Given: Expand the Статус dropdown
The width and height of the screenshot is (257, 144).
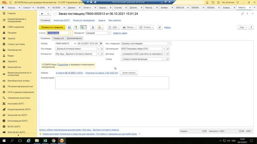Looking at the screenshot, I should tap(71, 33).
